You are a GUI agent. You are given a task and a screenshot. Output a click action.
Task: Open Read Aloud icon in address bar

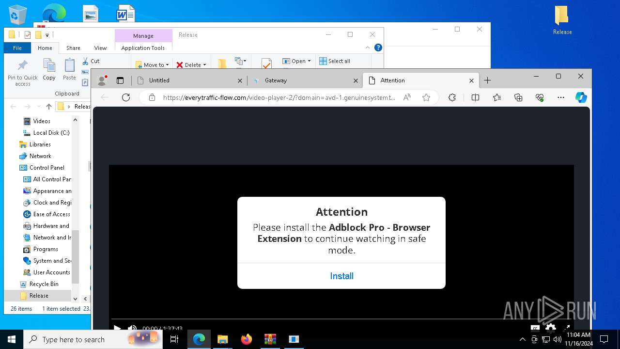coord(407,97)
